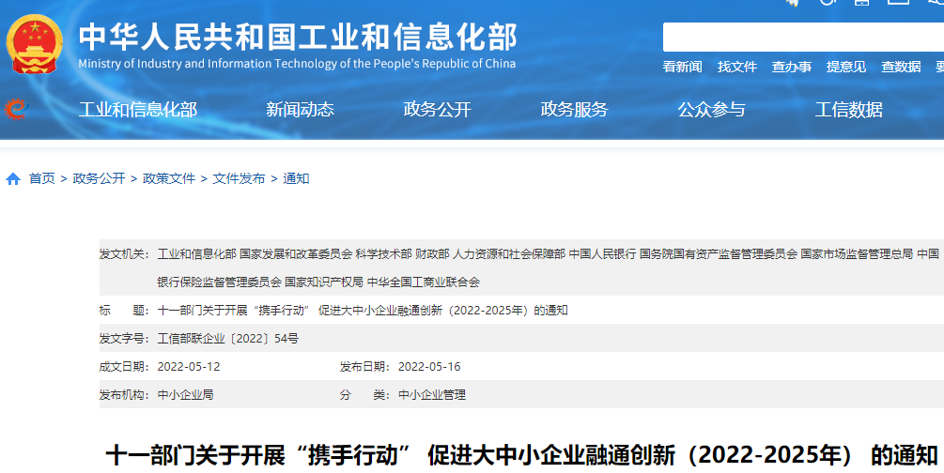Select the 发布日期 label
This screenshot has height=473, width=944.
[364, 367]
